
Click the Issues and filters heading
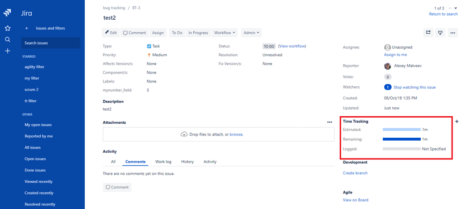point(51,28)
